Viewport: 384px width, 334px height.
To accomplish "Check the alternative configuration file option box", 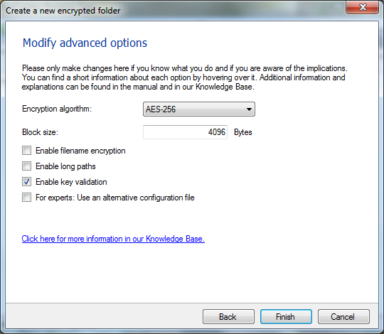I will click(27, 198).
